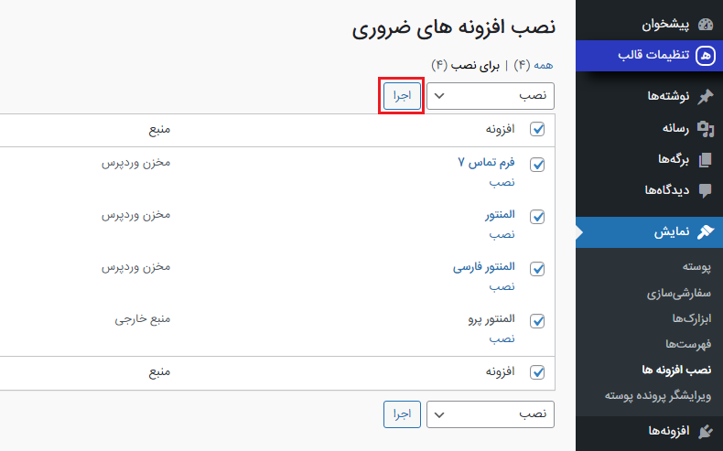The width and height of the screenshot is (723, 451).
Task: Click install (نصب) link under المنتور
Action: 502,234
